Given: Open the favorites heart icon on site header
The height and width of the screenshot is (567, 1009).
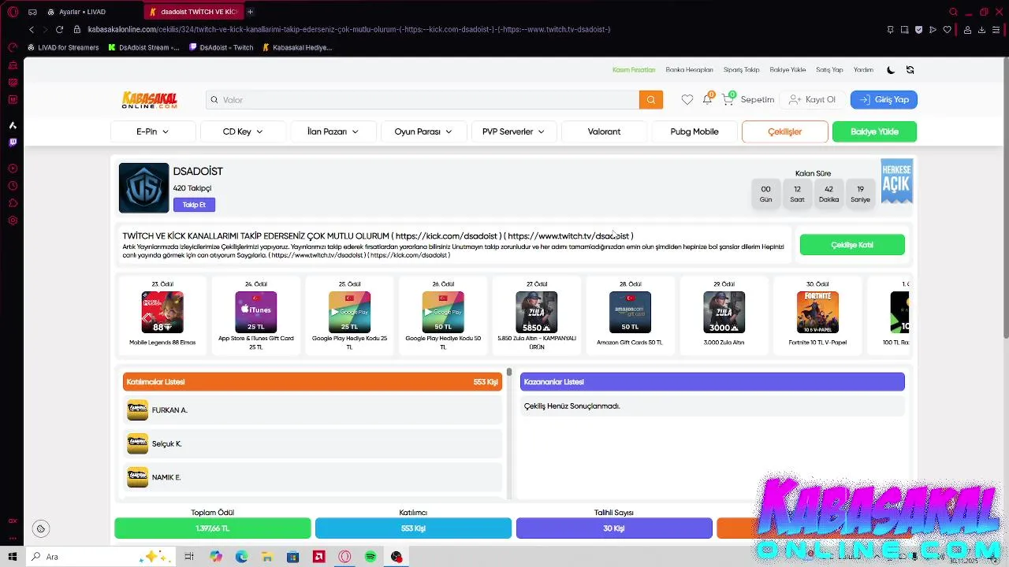Looking at the screenshot, I should pos(687,100).
